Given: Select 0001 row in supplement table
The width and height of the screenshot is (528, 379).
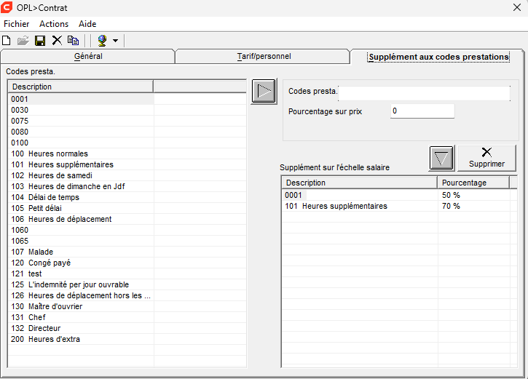Looking at the screenshot, I should tap(399, 195).
